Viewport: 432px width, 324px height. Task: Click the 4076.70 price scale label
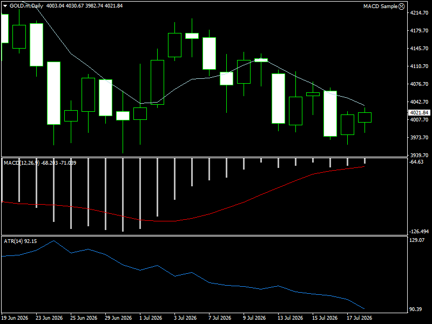pos(419,84)
